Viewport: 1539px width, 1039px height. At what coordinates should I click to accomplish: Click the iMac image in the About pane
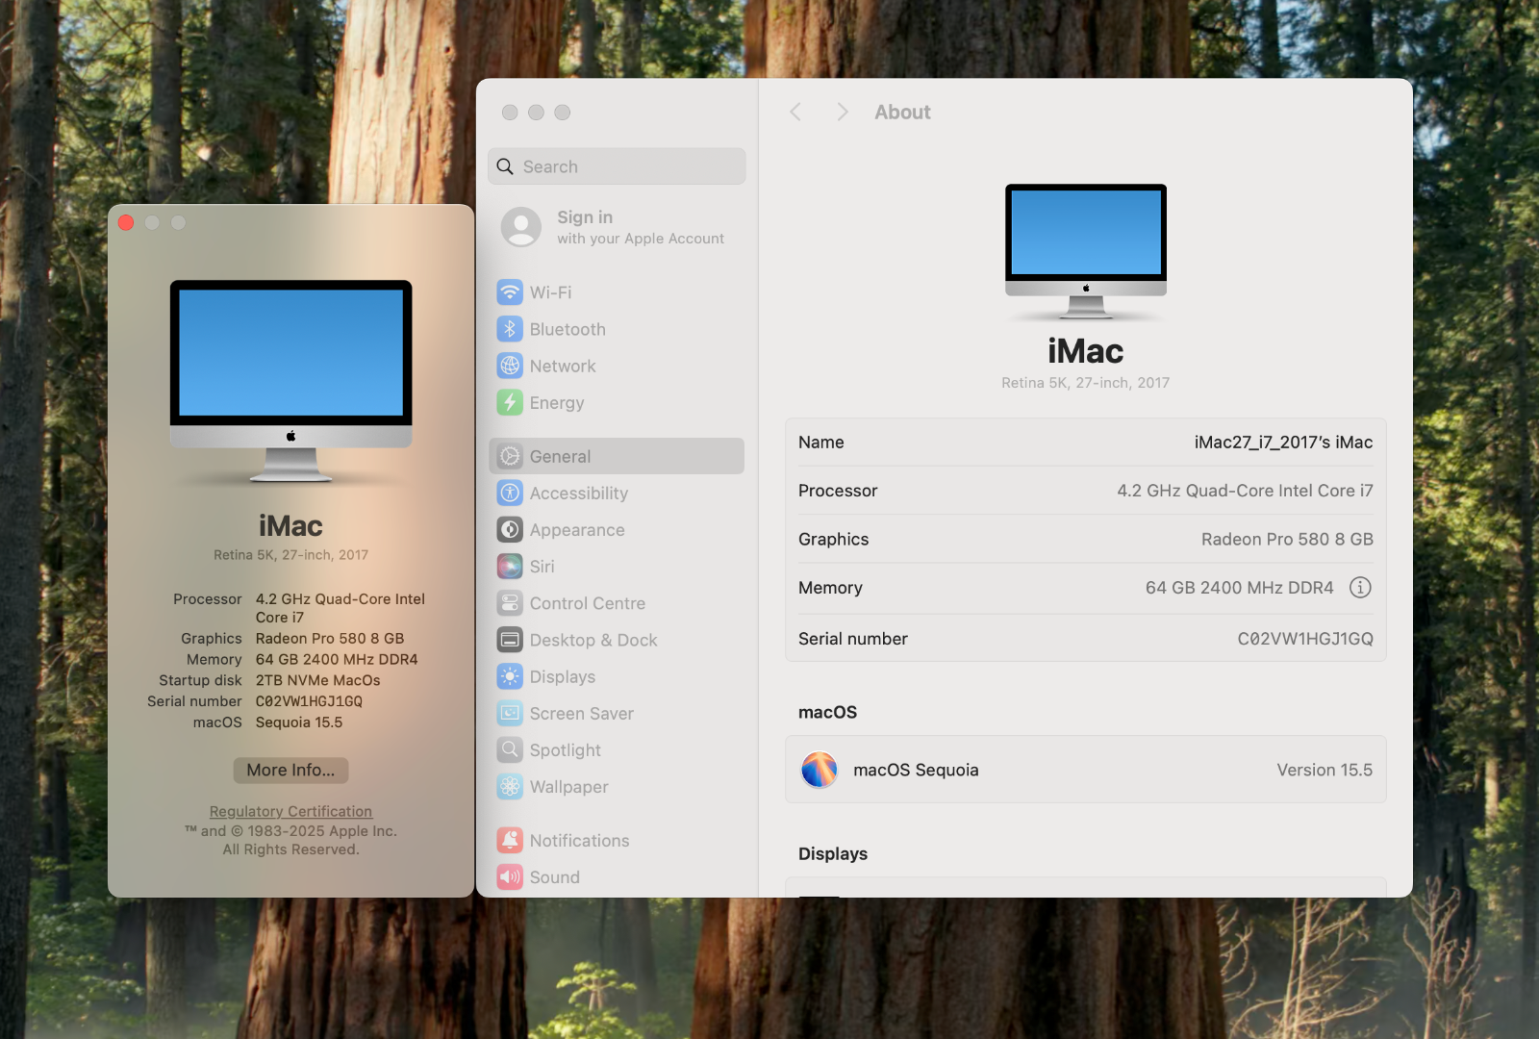tap(1085, 251)
